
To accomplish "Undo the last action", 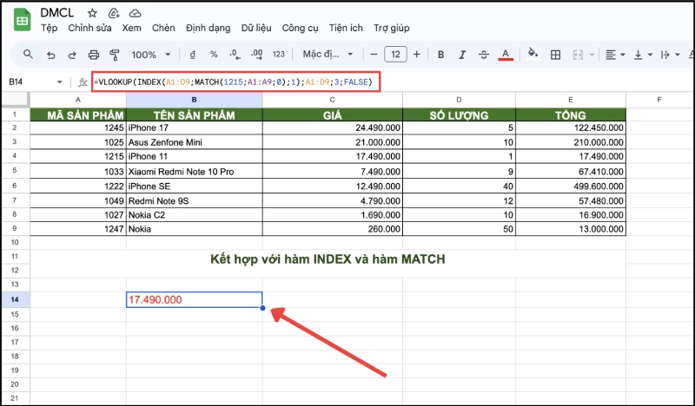I will [51, 55].
